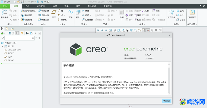Click the 关闭(C) button in About dialog

[x=166, y=101]
